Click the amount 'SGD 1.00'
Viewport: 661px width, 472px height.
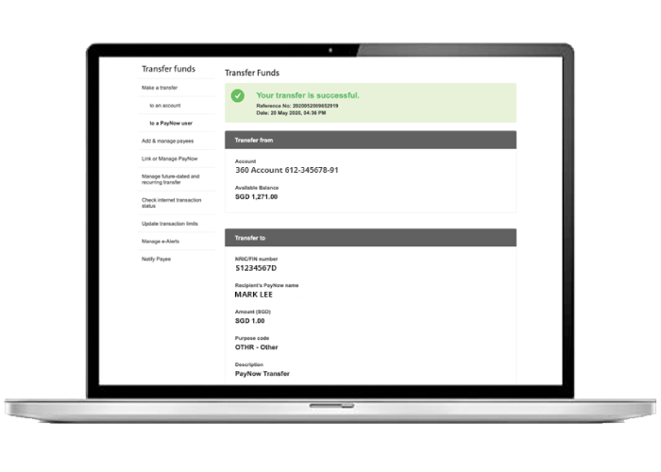250,321
